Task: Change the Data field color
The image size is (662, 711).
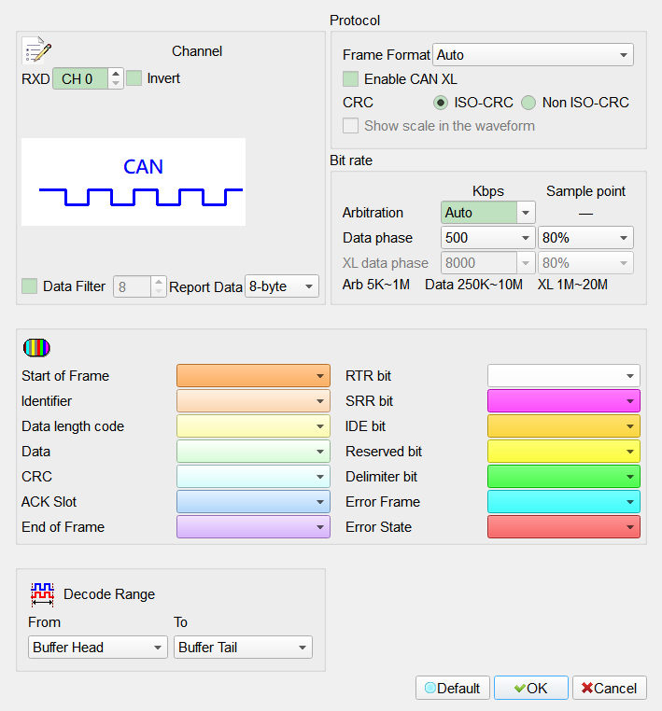Action: pyautogui.click(x=253, y=452)
